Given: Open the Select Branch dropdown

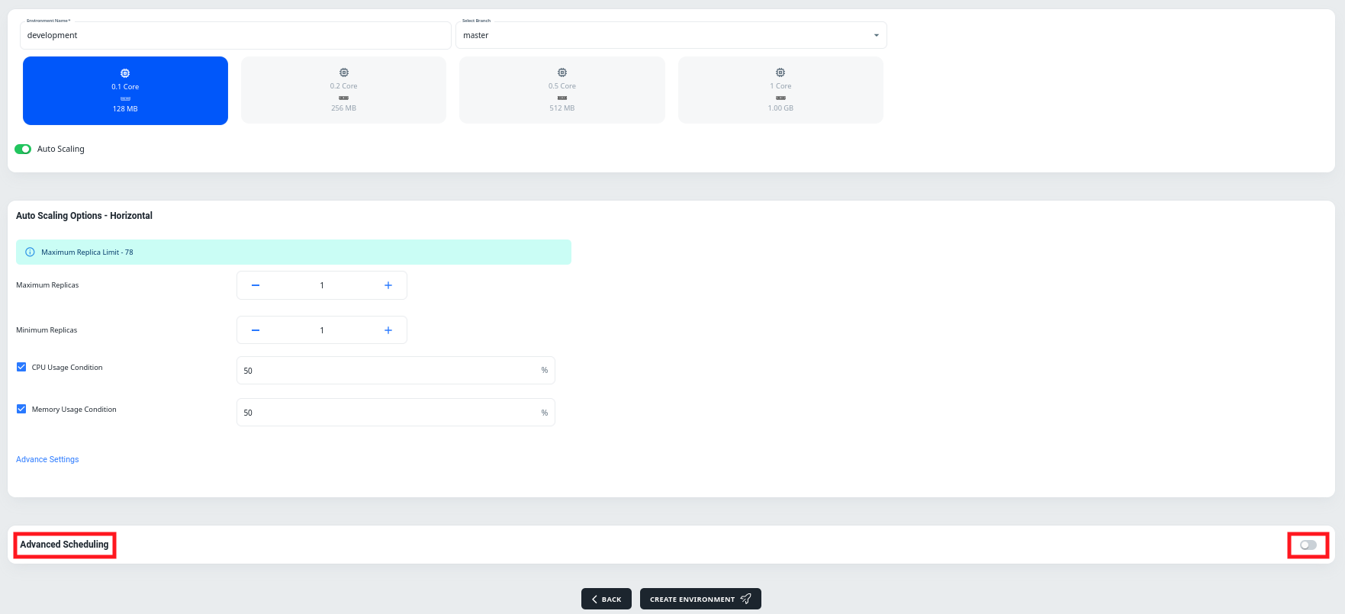Looking at the screenshot, I should pyautogui.click(x=671, y=35).
